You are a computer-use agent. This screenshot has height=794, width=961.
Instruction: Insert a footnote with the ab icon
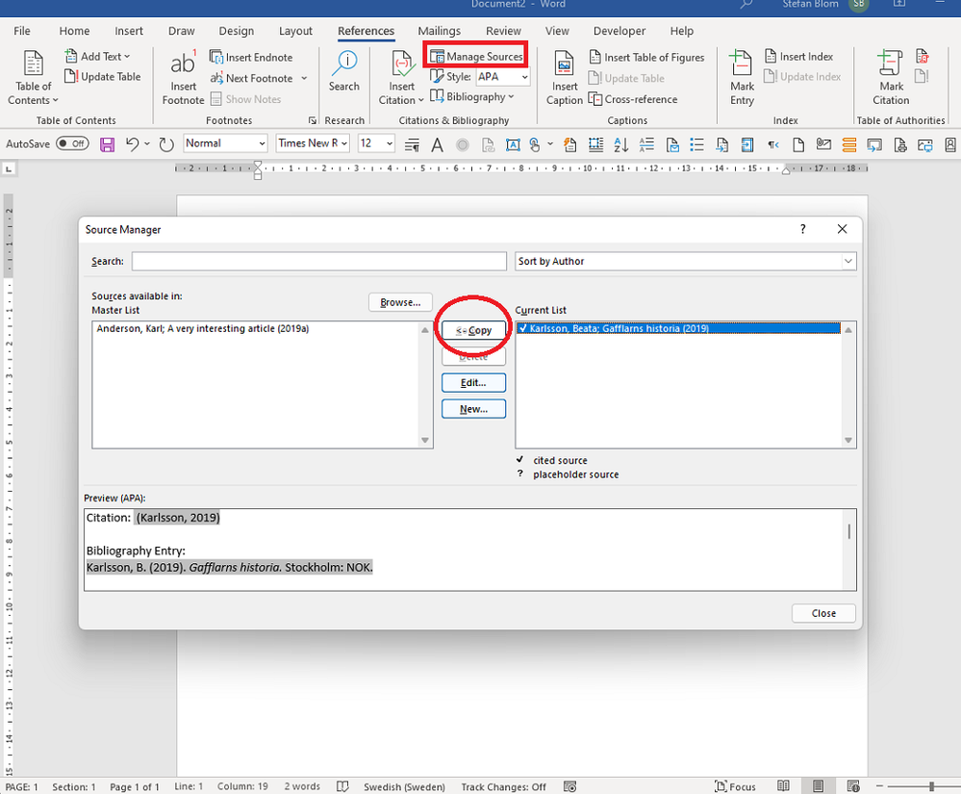[183, 78]
